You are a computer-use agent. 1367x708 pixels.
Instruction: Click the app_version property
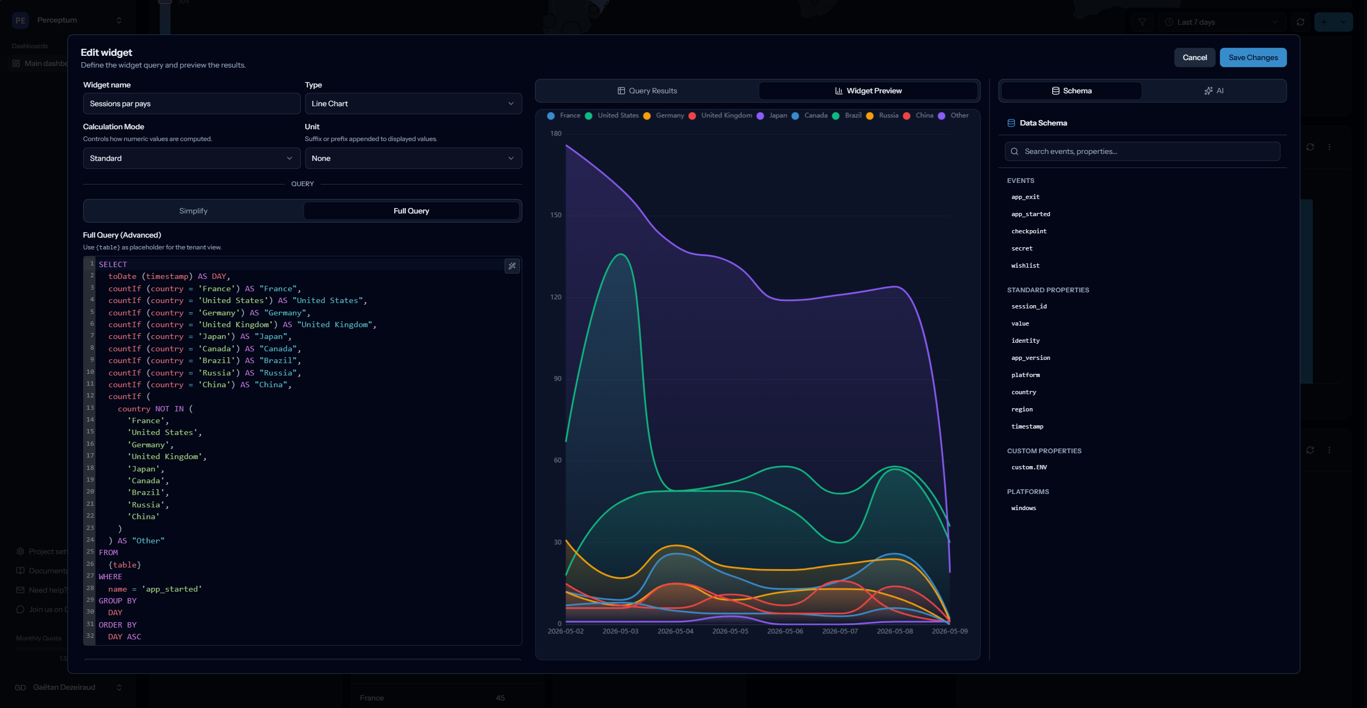coord(1031,358)
